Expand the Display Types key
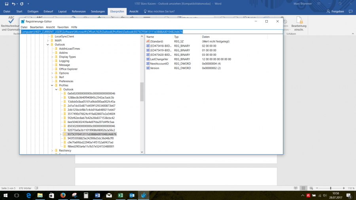This screenshot has height=200, width=356. coord(52,57)
